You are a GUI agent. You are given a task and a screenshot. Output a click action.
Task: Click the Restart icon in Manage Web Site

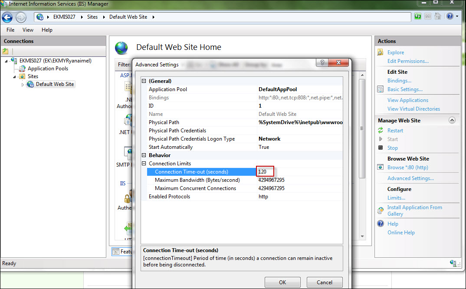(381, 130)
